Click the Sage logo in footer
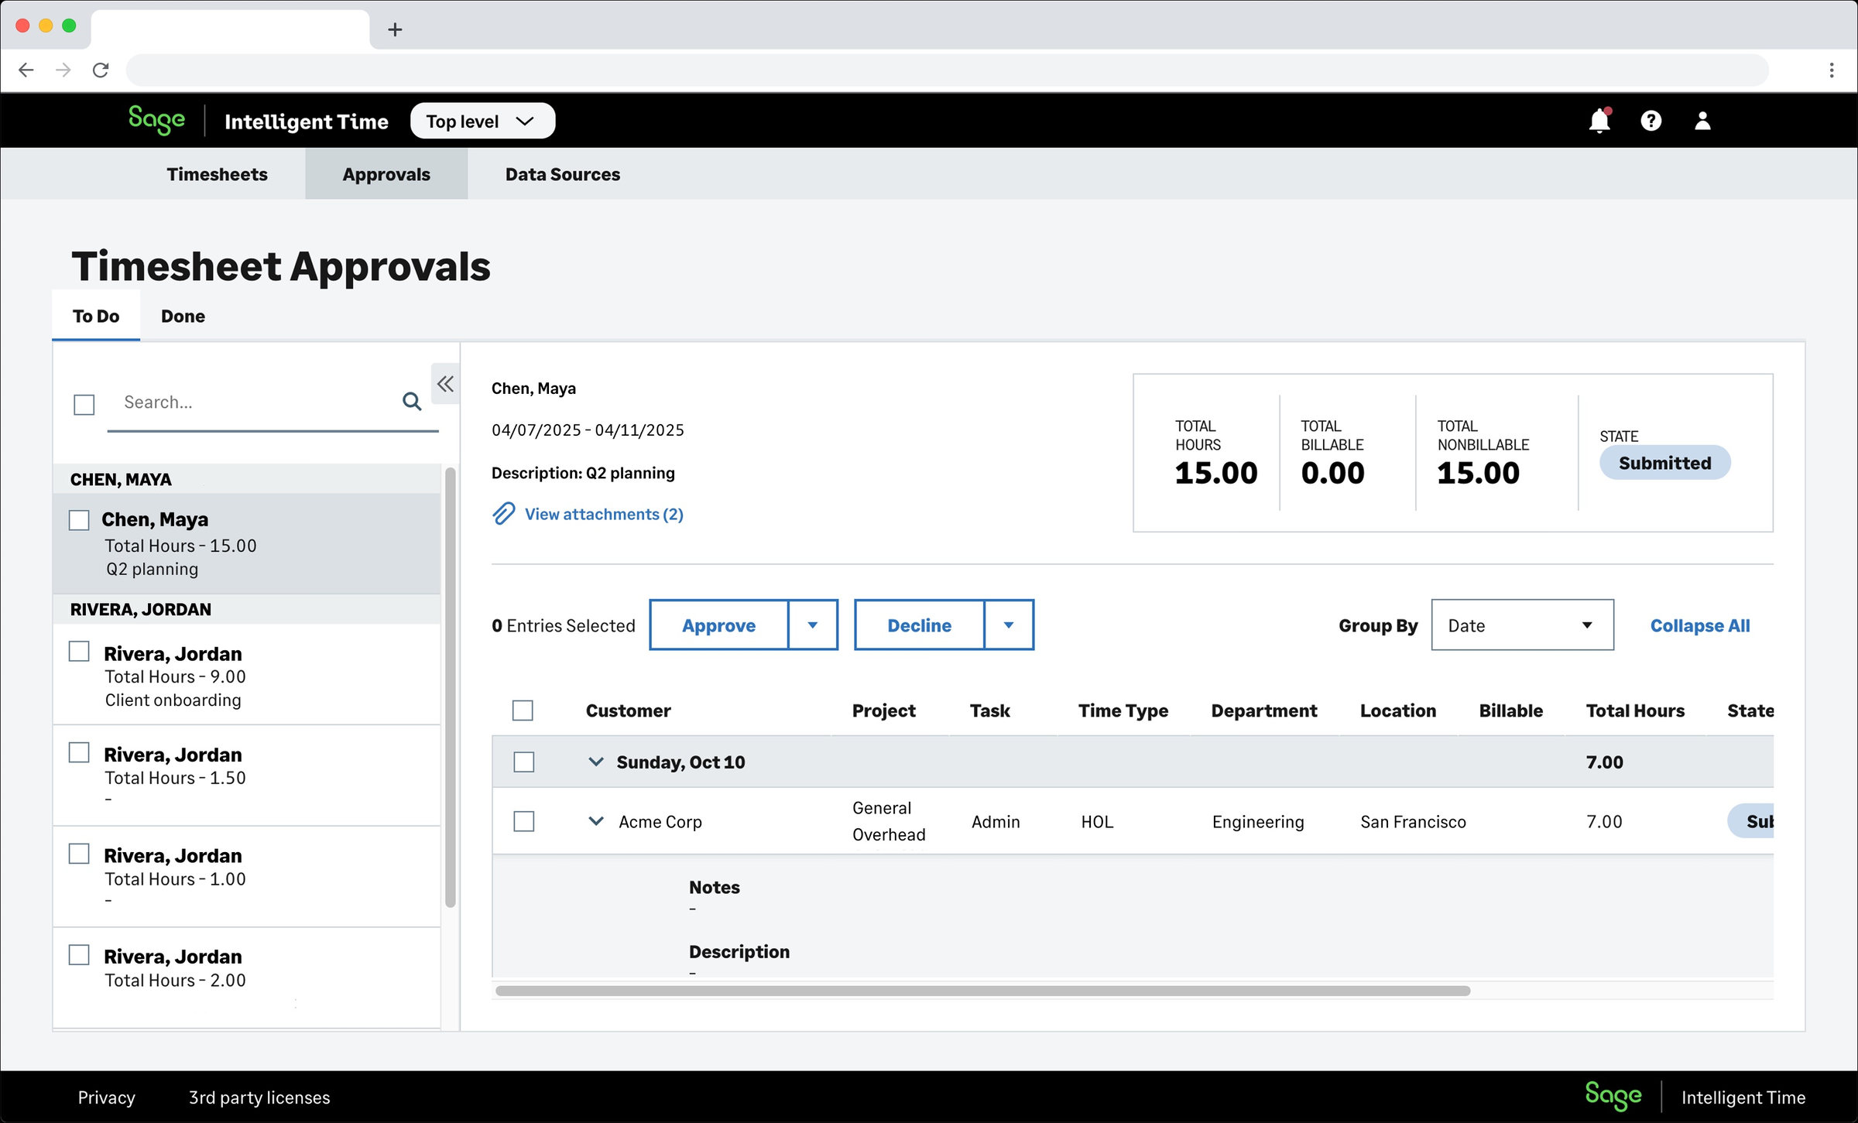 1613,1096
